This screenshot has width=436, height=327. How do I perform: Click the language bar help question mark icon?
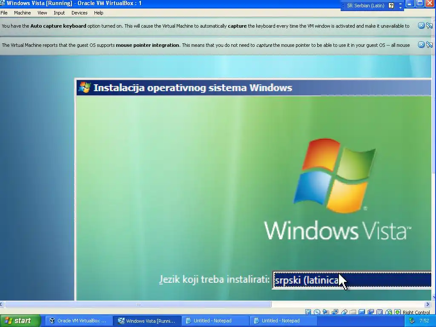coord(391,6)
